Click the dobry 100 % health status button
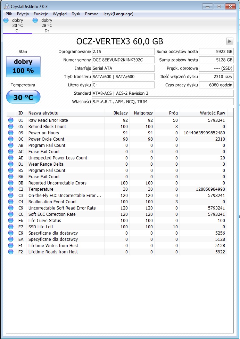Image resolution: width=240 pixels, height=339 pixels. (23, 66)
